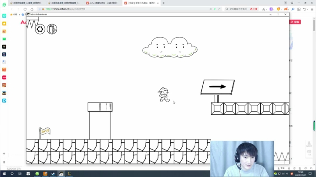316x177 pixels.
Task: Click the SAVE flag checkpoint
Action: coord(44,133)
